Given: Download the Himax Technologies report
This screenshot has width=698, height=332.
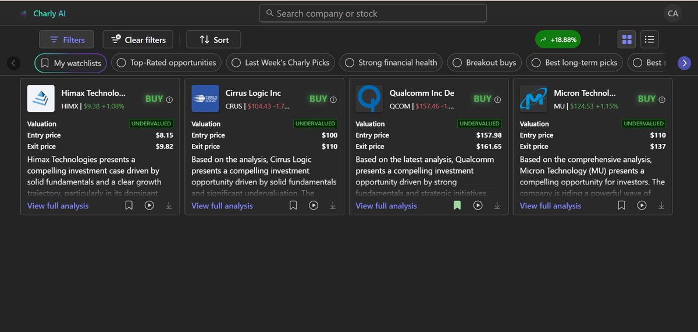Looking at the screenshot, I should [169, 205].
